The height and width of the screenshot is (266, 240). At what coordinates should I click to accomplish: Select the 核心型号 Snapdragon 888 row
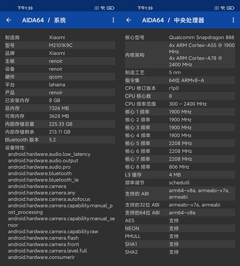point(180,38)
